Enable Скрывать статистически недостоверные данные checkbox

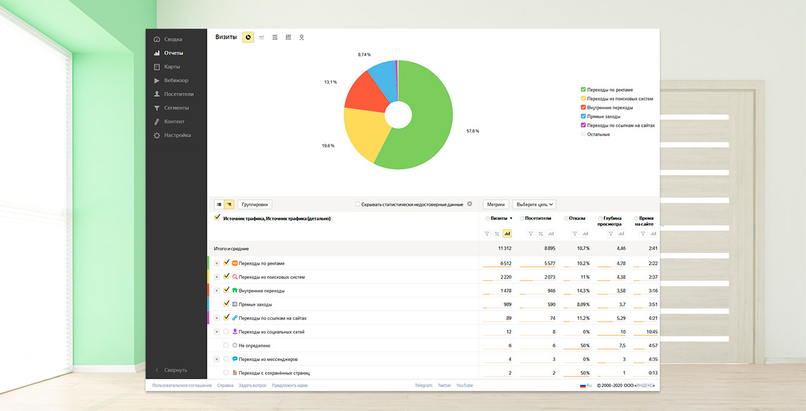tap(357, 204)
